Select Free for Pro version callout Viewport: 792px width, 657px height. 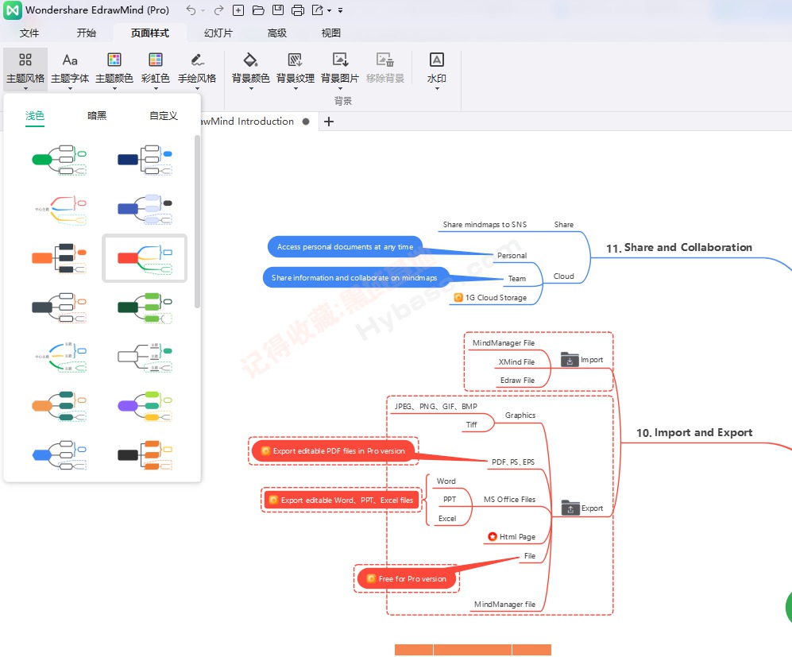pos(407,578)
